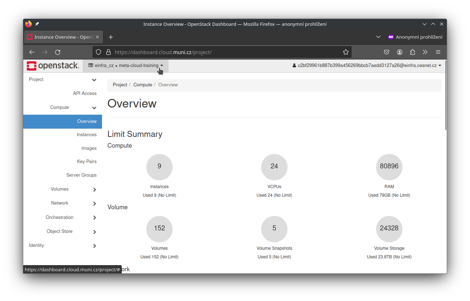This screenshot has width=470, height=301.
Task: Click the Project breadcrumb link
Action: tap(120, 85)
